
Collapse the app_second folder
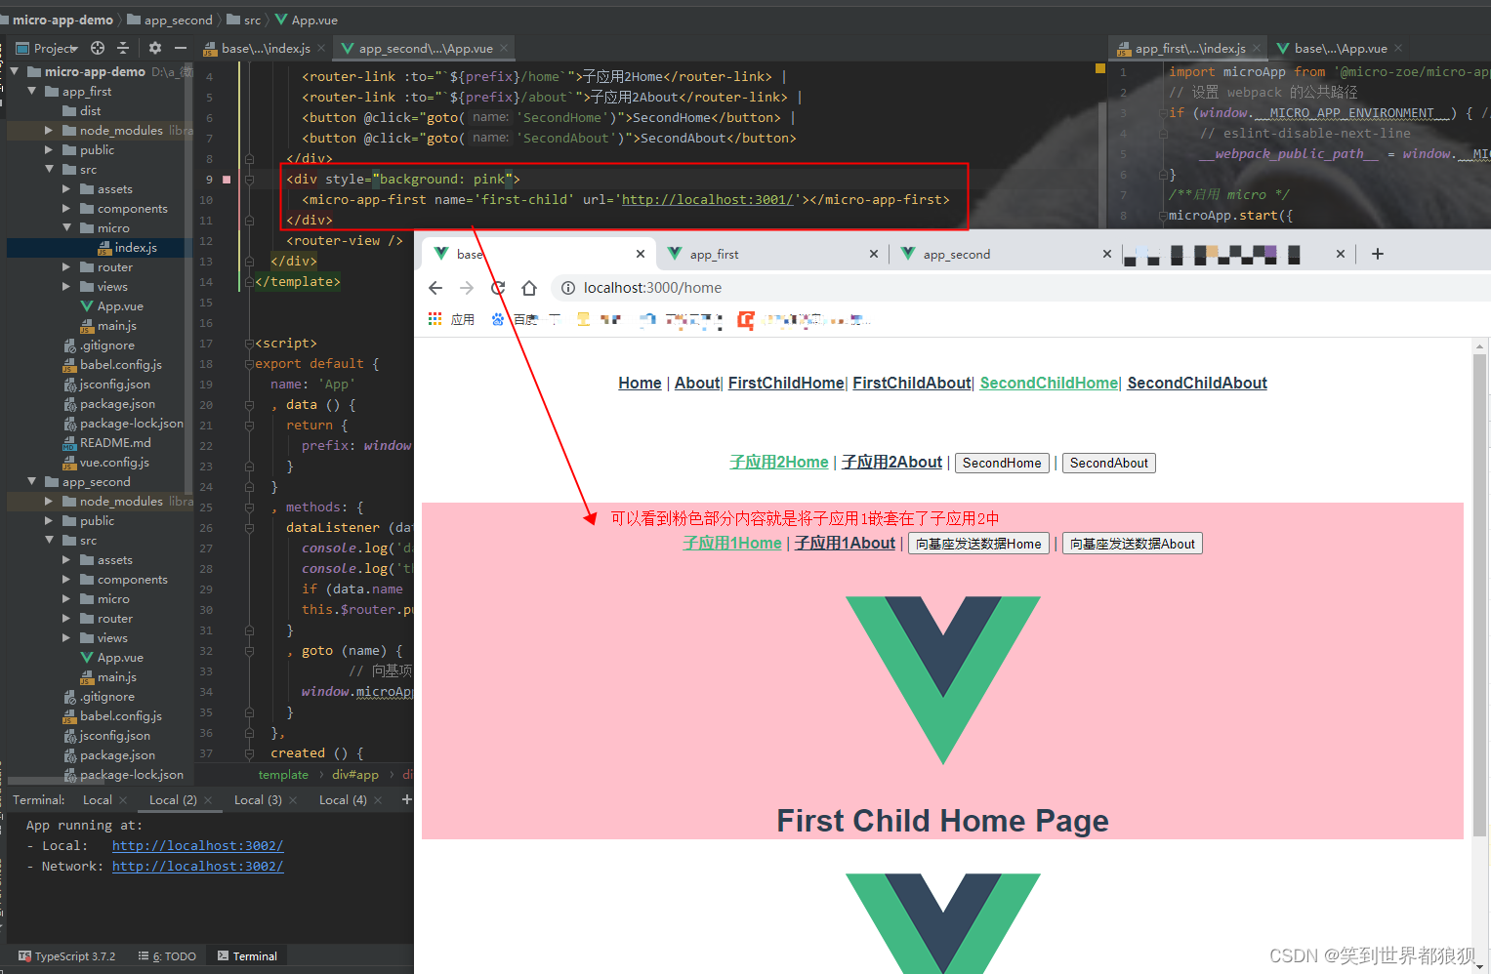click(31, 481)
